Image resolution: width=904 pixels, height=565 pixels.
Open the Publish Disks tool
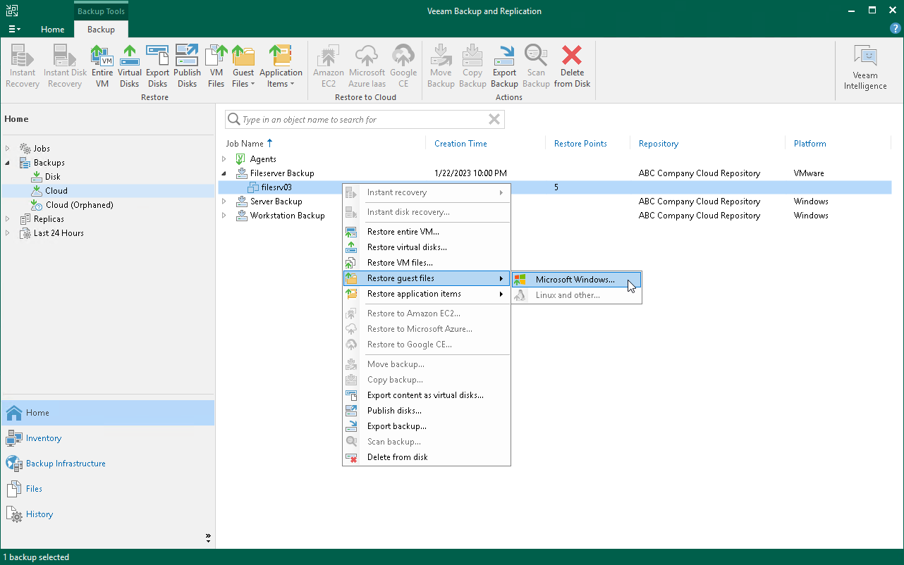point(188,66)
